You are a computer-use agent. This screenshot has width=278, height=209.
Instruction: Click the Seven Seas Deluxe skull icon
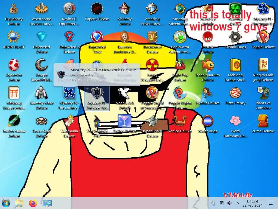tap(42, 121)
